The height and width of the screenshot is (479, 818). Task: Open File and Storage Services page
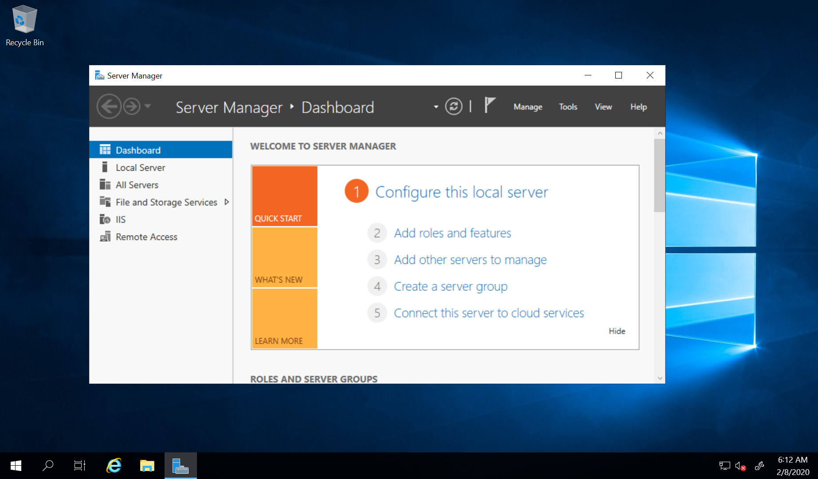tap(166, 202)
